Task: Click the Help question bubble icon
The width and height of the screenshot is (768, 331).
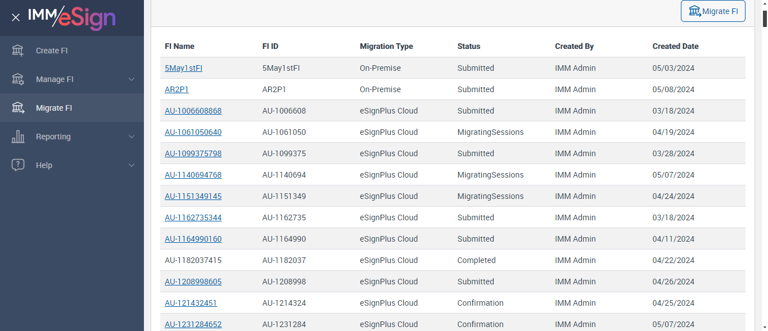Action: [x=18, y=165]
